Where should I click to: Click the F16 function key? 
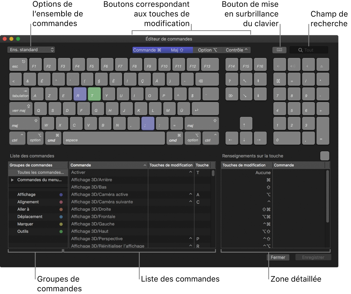coord(260,65)
